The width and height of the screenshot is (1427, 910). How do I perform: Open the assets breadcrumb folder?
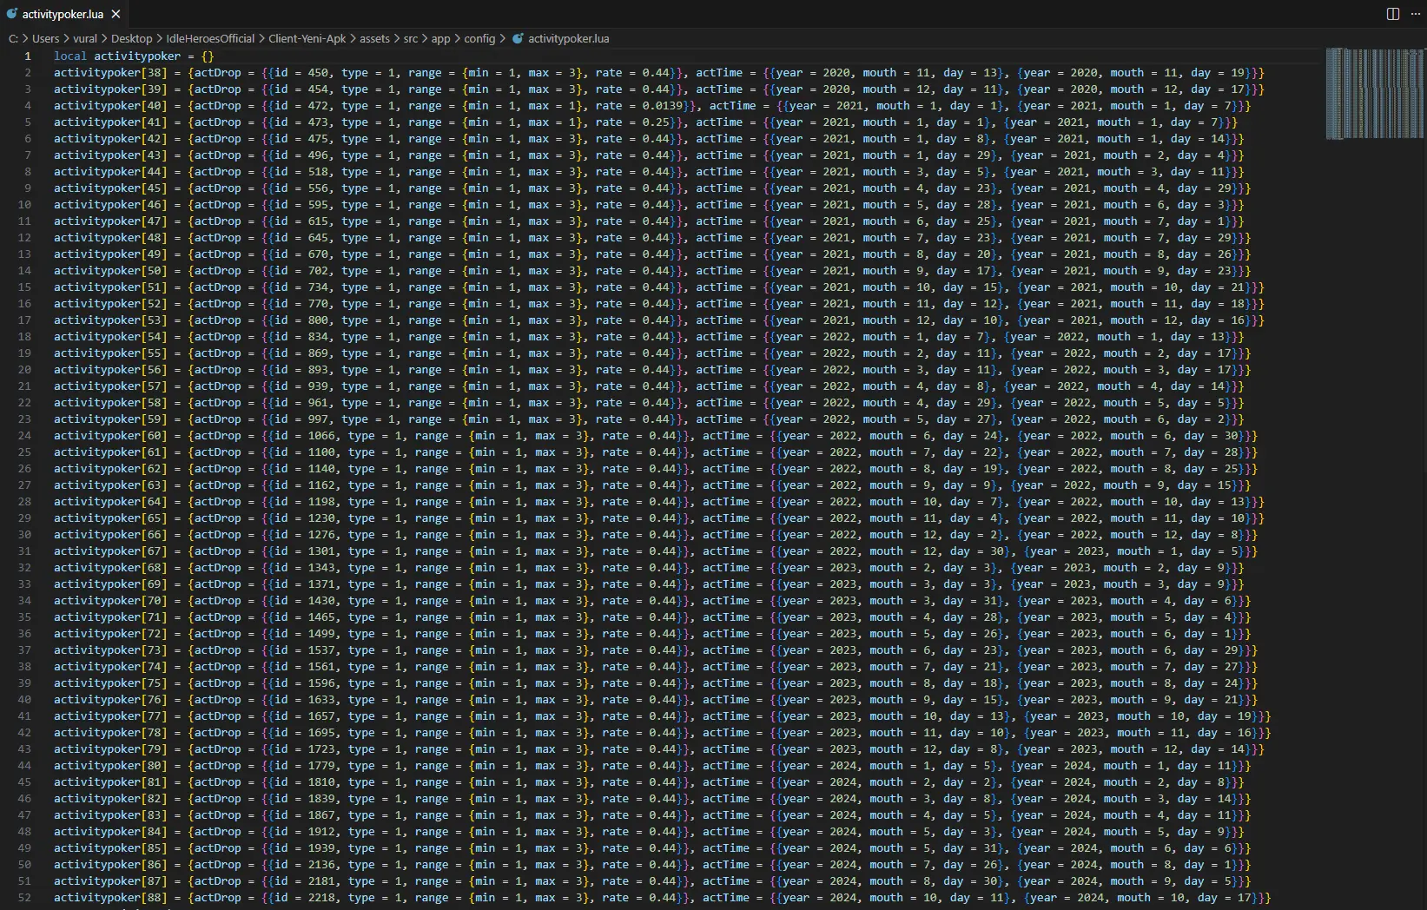coord(374,38)
